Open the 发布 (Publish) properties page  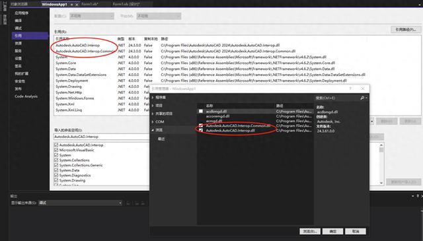point(18,88)
